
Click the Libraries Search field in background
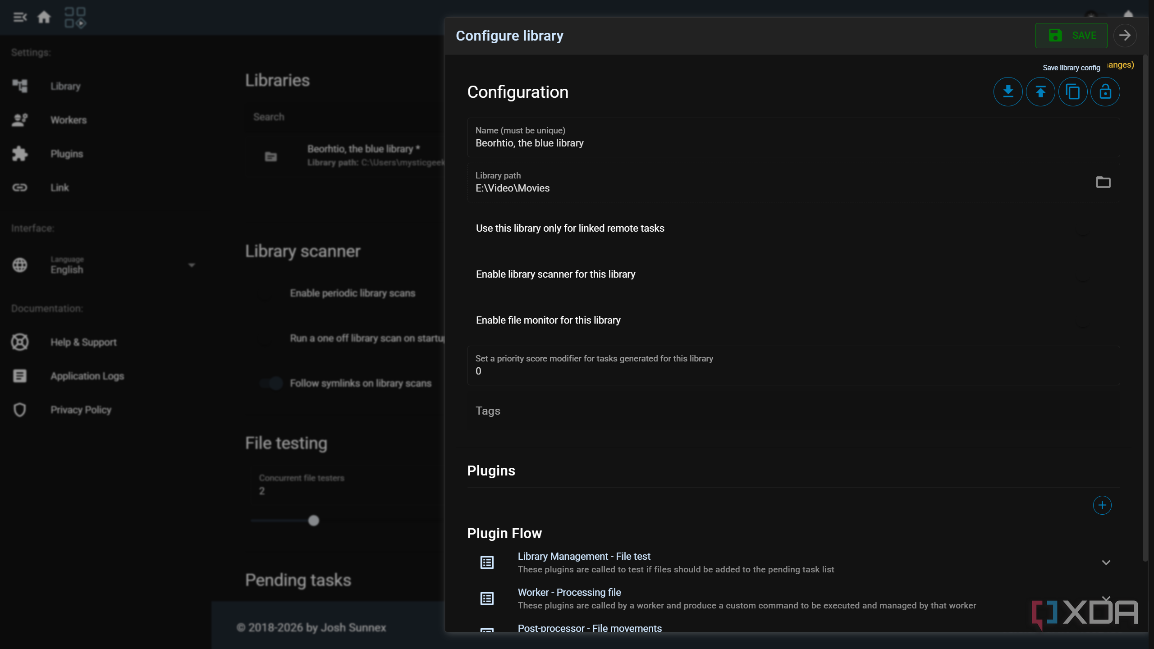tap(345, 117)
